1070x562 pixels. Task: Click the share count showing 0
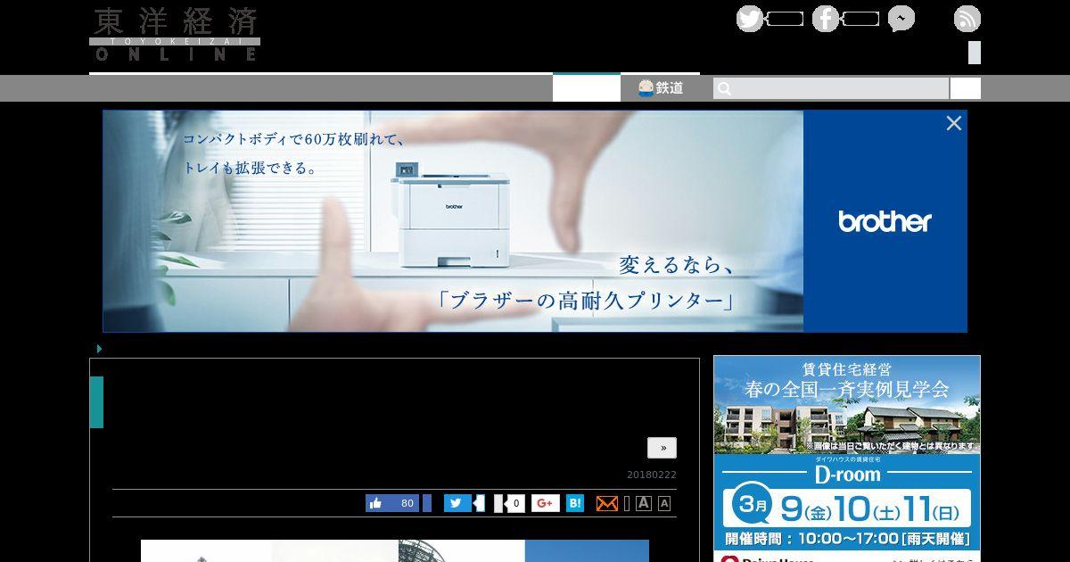[514, 503]
